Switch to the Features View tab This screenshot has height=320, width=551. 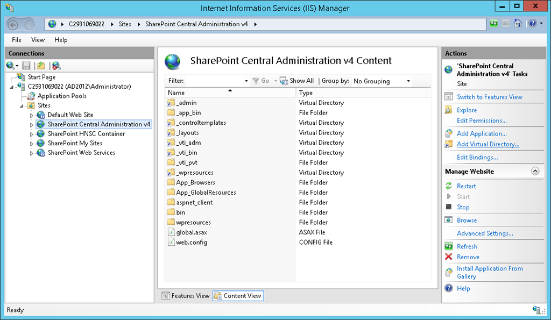186,296
